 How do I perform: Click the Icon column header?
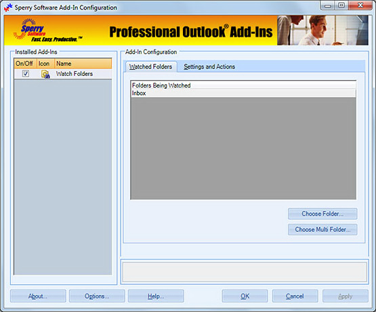pos(45,64)
